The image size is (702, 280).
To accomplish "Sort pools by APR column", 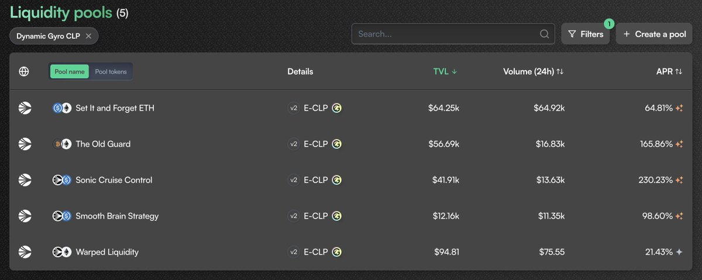I will click(669, 71).
